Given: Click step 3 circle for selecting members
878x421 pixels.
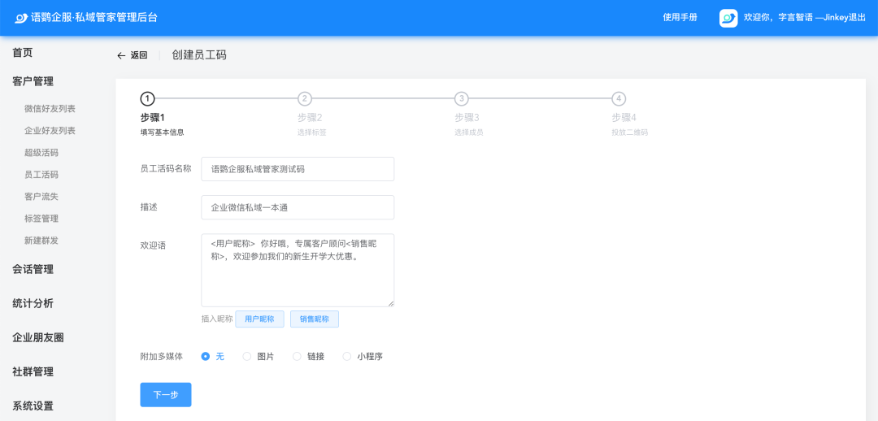Looking at the screenshot, I should [x=462, y=99].
